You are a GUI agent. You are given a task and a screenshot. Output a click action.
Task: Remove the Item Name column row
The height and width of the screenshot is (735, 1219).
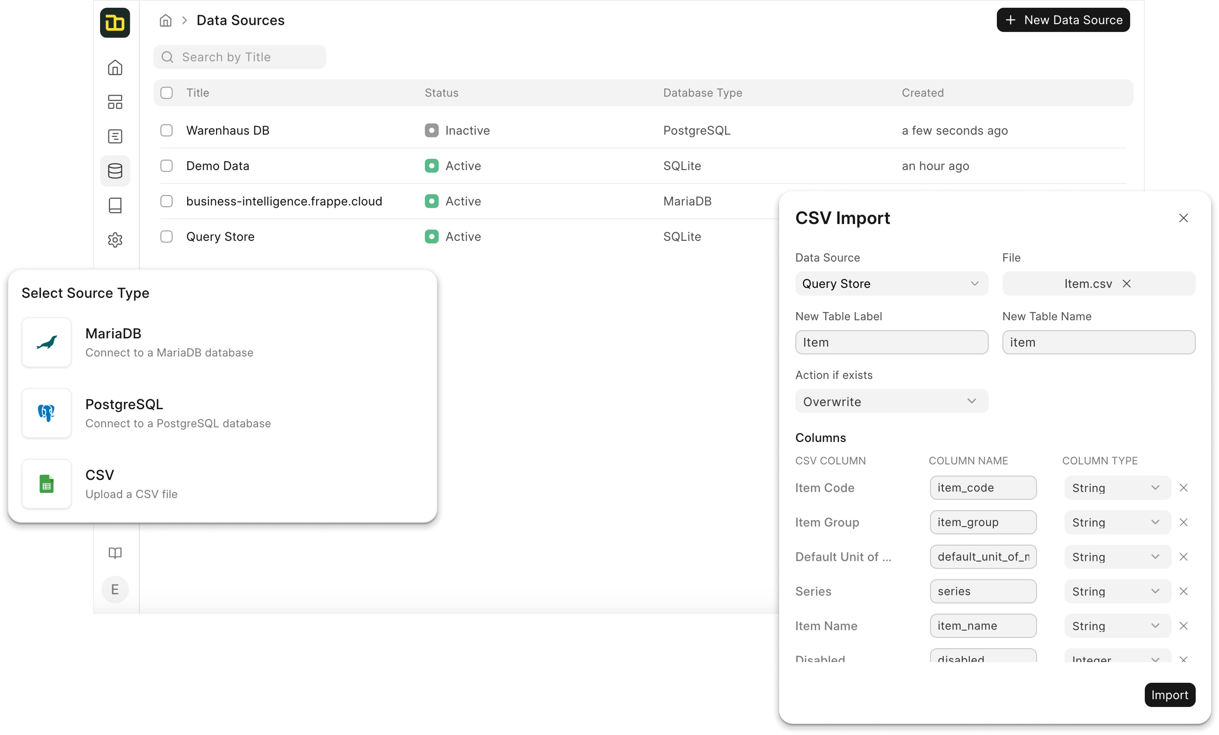tap(1183, 626)
